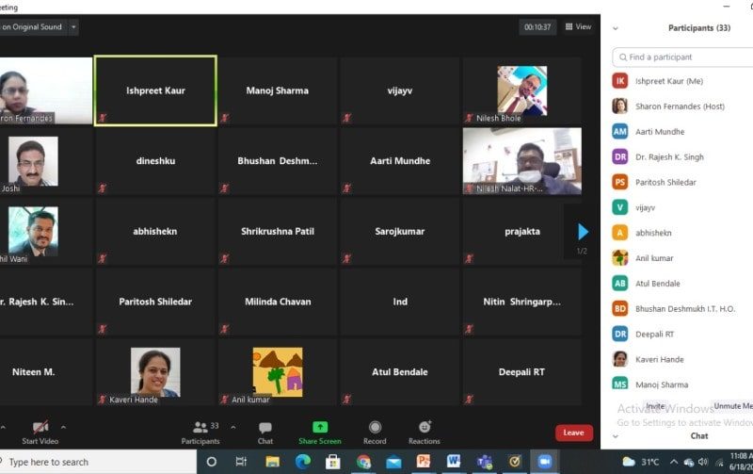Go to next page of video gallery
The width and height of the screenshot is (753, 474).
point(582,232)
